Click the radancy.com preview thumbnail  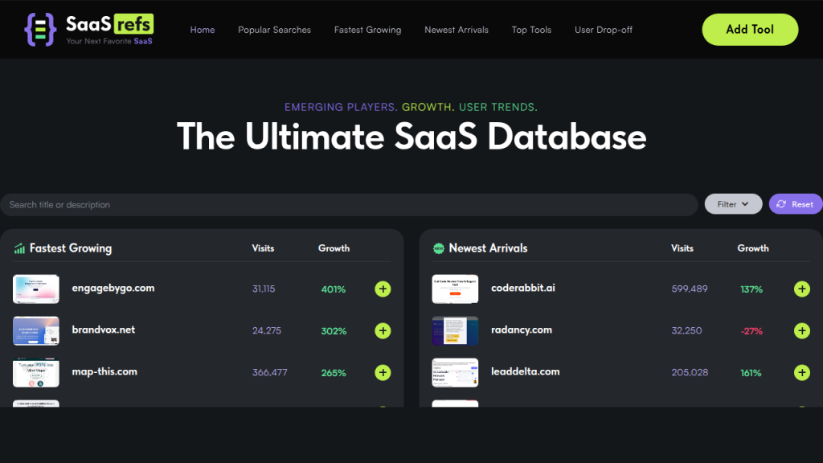(x=455, y=330)
